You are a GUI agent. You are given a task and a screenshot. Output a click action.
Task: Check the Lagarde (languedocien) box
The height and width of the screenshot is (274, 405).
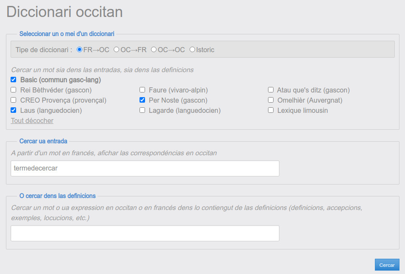tap(142, 110)
